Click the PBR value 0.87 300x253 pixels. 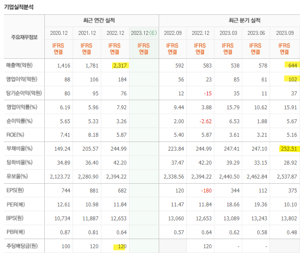65,233
